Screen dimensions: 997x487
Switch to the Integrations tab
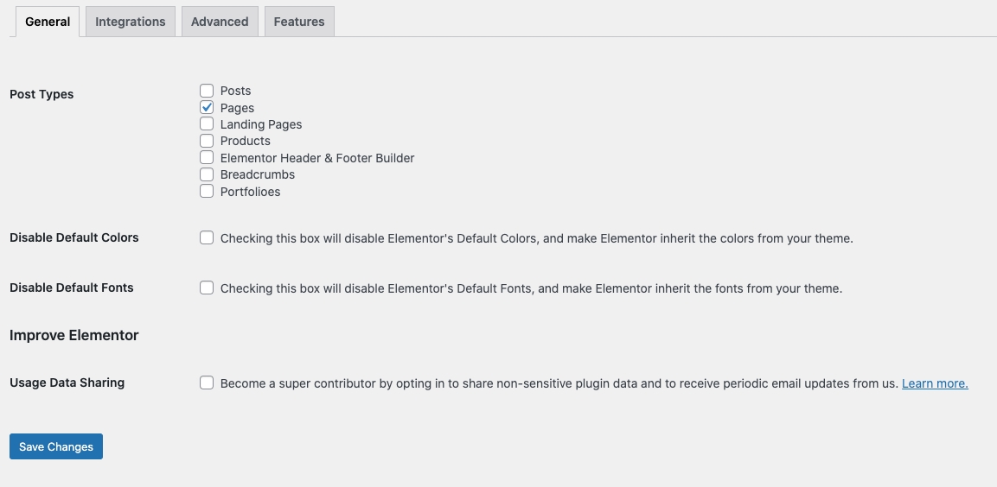click(x=131, y=22)
